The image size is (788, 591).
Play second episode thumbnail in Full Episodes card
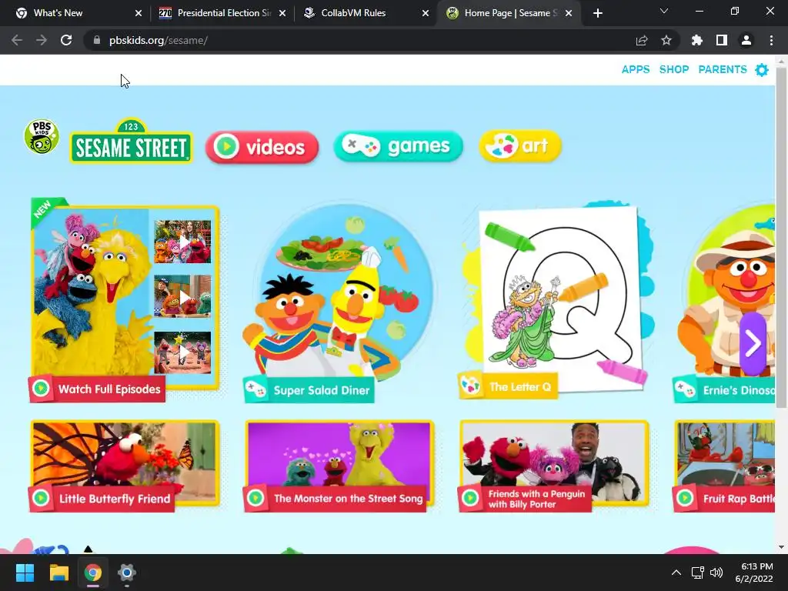tap(182, 296)
